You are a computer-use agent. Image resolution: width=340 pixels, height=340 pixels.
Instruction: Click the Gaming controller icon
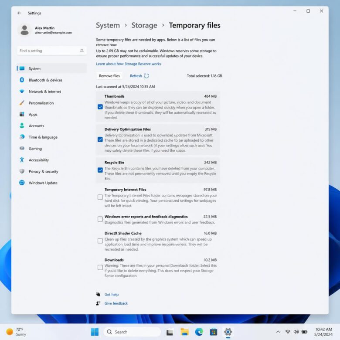[x=22, y=148]
